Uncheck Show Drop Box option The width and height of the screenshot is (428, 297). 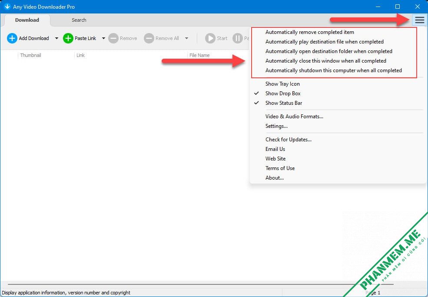(x=338, y=93)
